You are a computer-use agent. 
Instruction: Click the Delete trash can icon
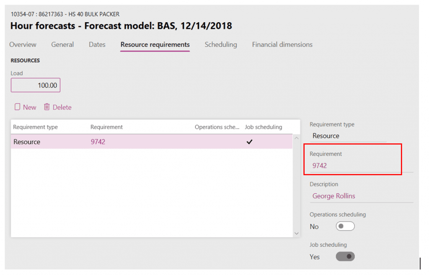pos(47,107)
